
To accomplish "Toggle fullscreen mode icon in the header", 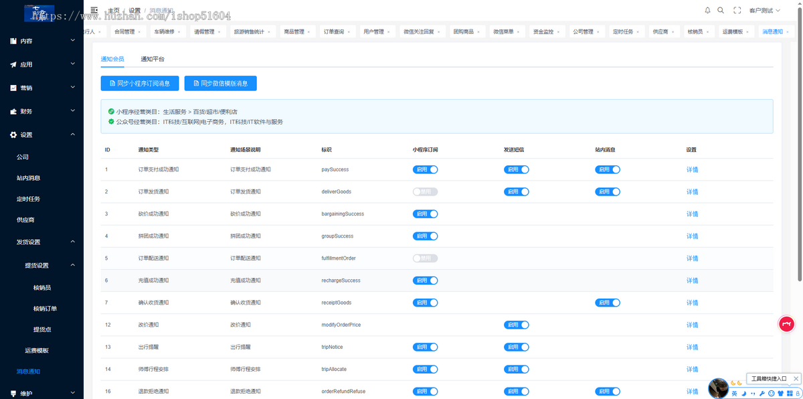I will (x=737, y=10).
